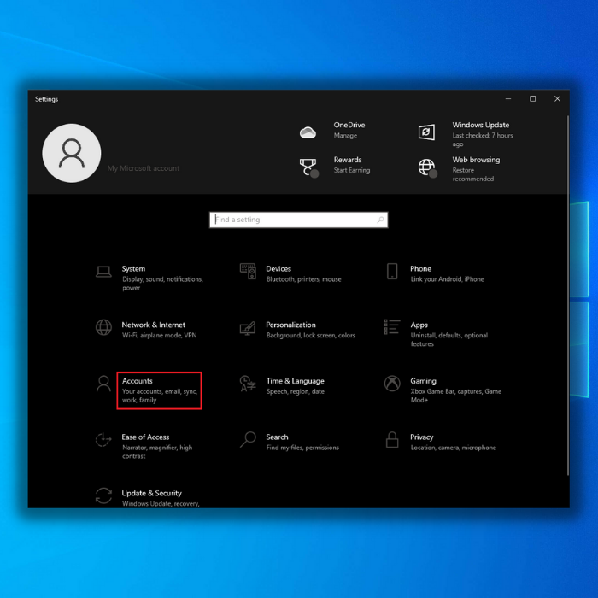Click 'Xbox Game Bar, captures, Game Mode' text

[455, 396]
